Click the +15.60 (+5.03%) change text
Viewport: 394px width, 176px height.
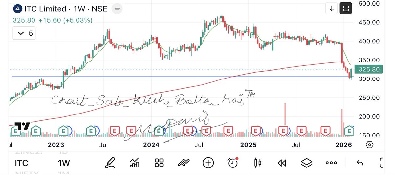[65, 20]
